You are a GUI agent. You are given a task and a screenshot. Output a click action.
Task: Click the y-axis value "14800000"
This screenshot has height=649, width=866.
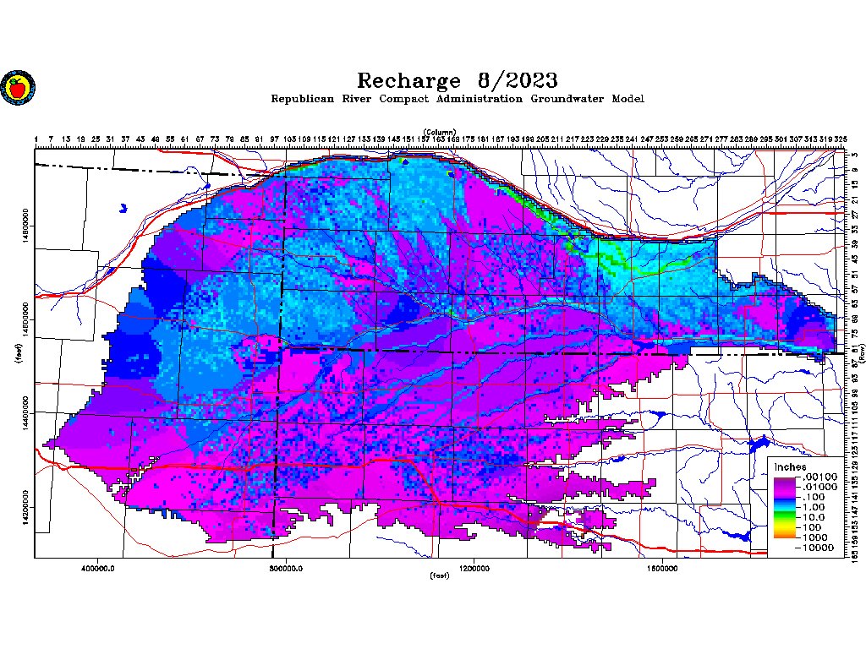[x=26, y=225]
